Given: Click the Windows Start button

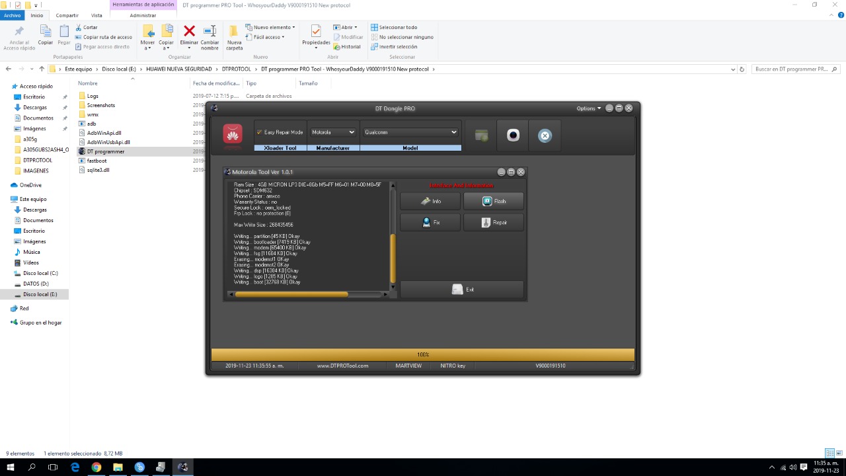Looking at the screenshot, I should coord(11,467).
